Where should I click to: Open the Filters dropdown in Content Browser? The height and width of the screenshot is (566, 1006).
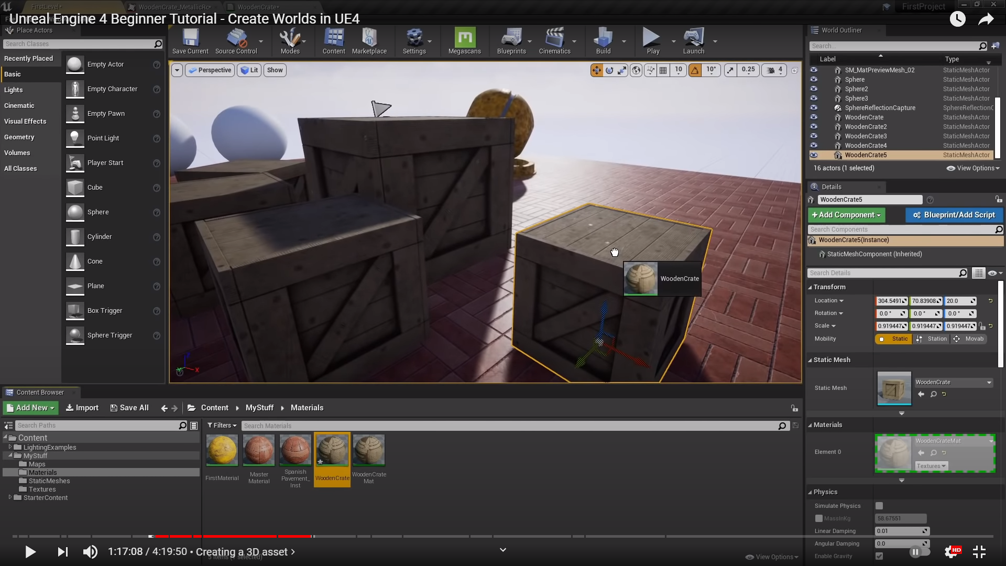(x=222, y=426)
